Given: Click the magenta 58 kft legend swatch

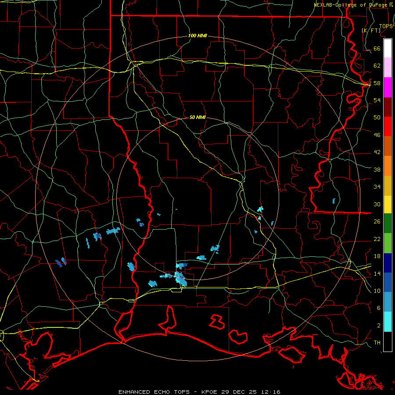Looking at the screenshot, I should pyautogui.click(x=388, y=87).
